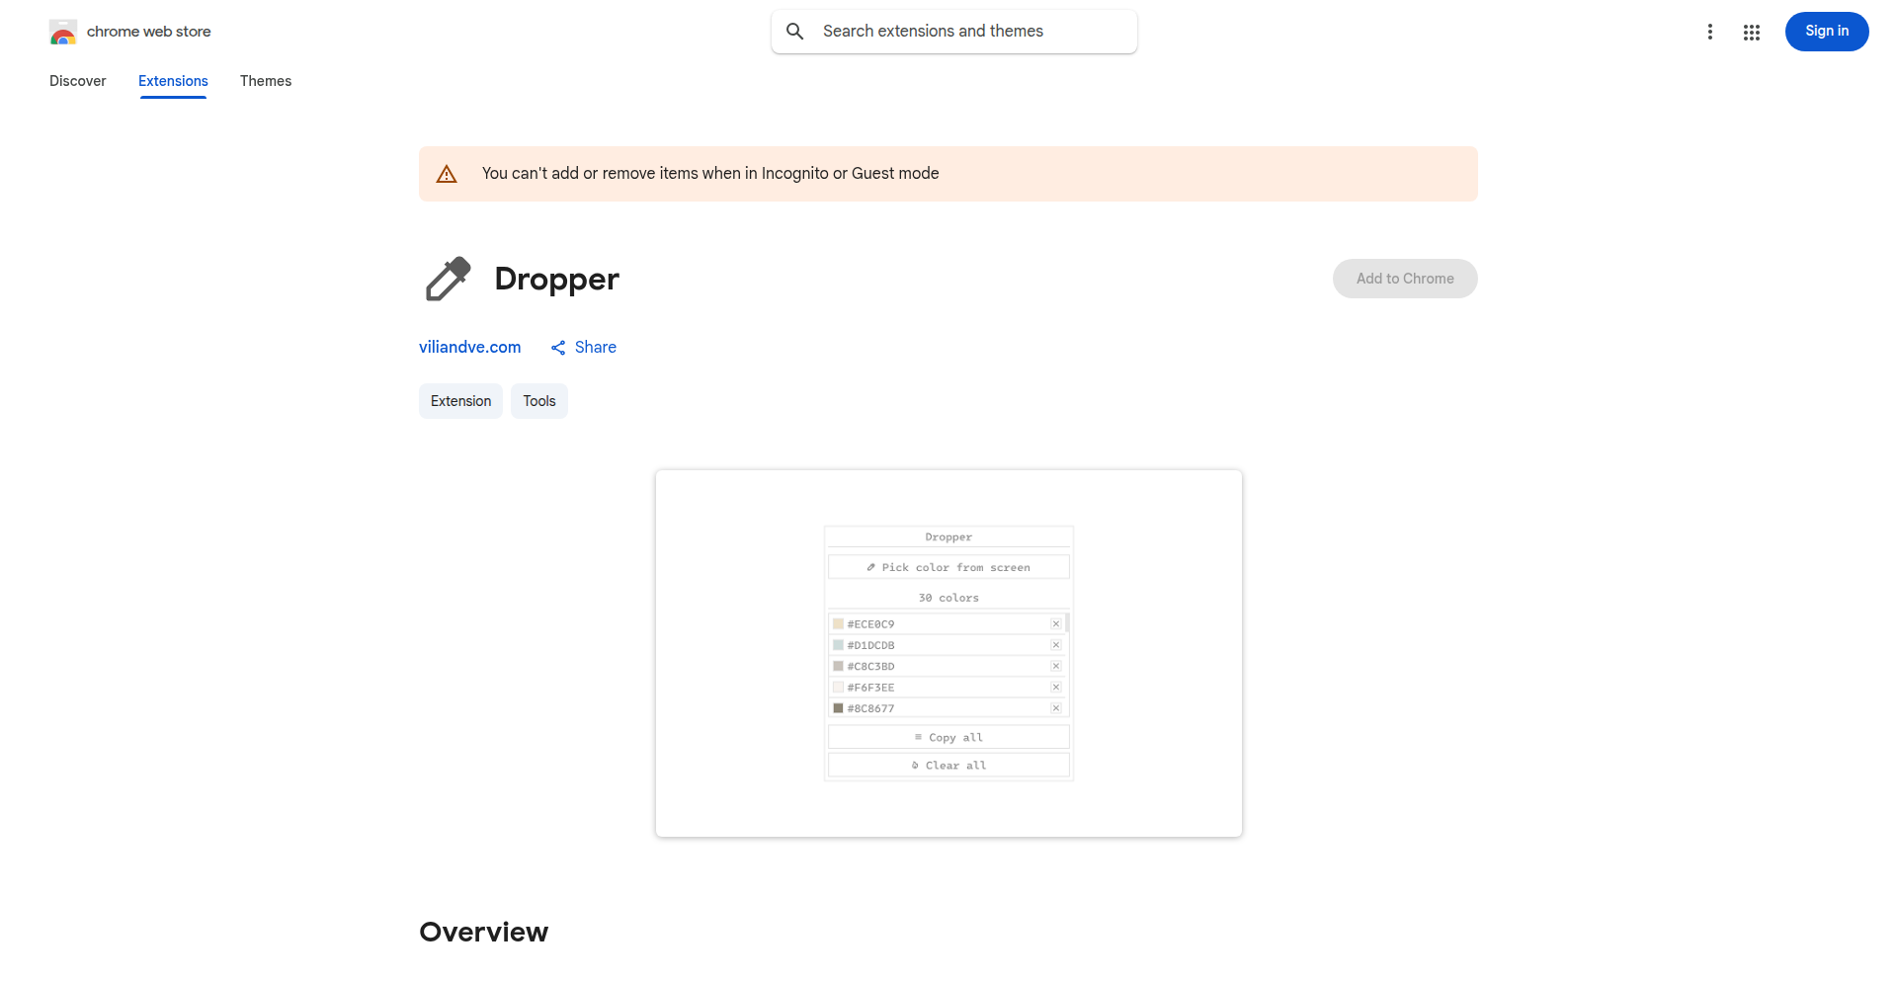Image resolution: width=1897 pixels, height=981 pixels.
Task: Click the Extension category tag
Action: coord(460,401)
